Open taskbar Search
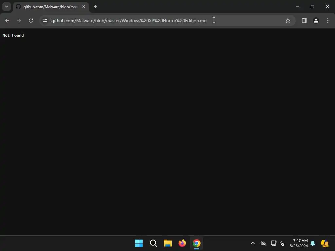 coord(153,243)
